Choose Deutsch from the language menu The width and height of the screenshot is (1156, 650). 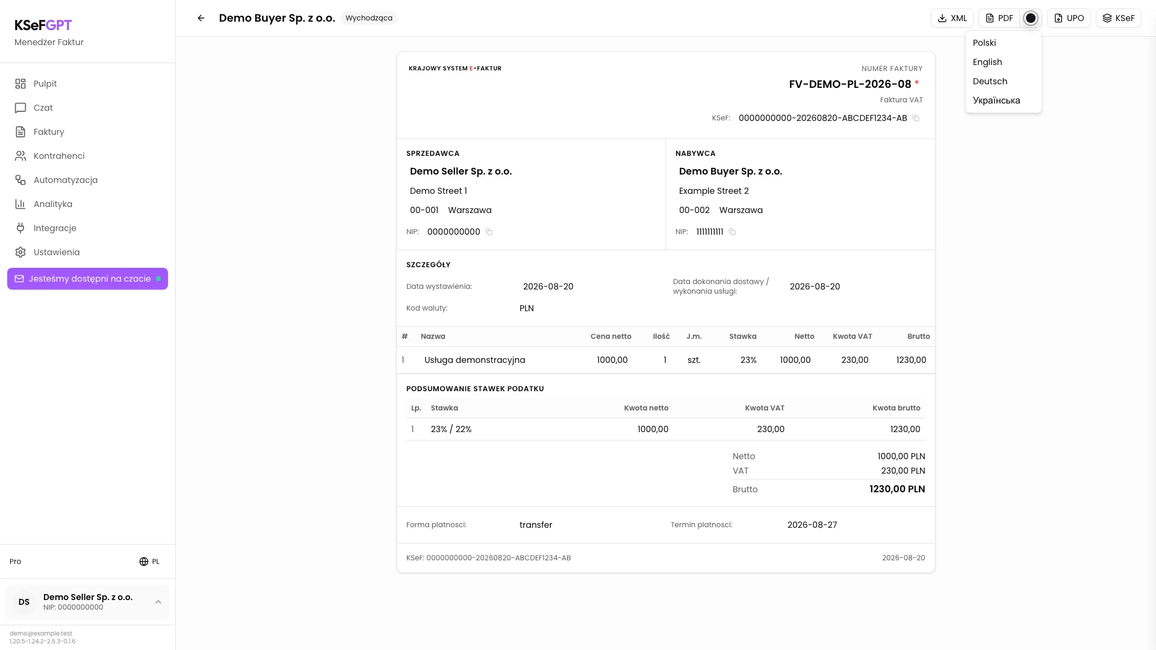pyautogui.click(x=1003, y=81)
